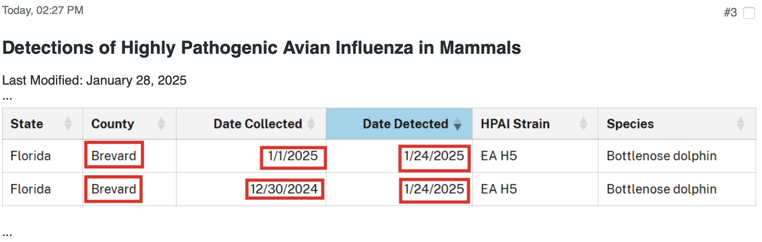Image resolution: width=762 pixels, height=242 pixels.
Task: Select the 12/30/2024 date collected cell
Action: [x=285, y=189]
